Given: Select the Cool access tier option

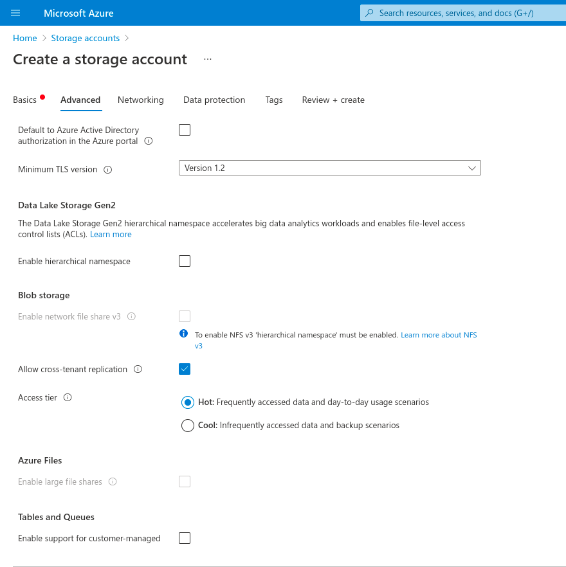Looking at the screenshot, I should tap(188, 426).
